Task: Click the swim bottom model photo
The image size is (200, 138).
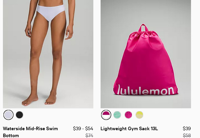Action: [x=48, y=54]
